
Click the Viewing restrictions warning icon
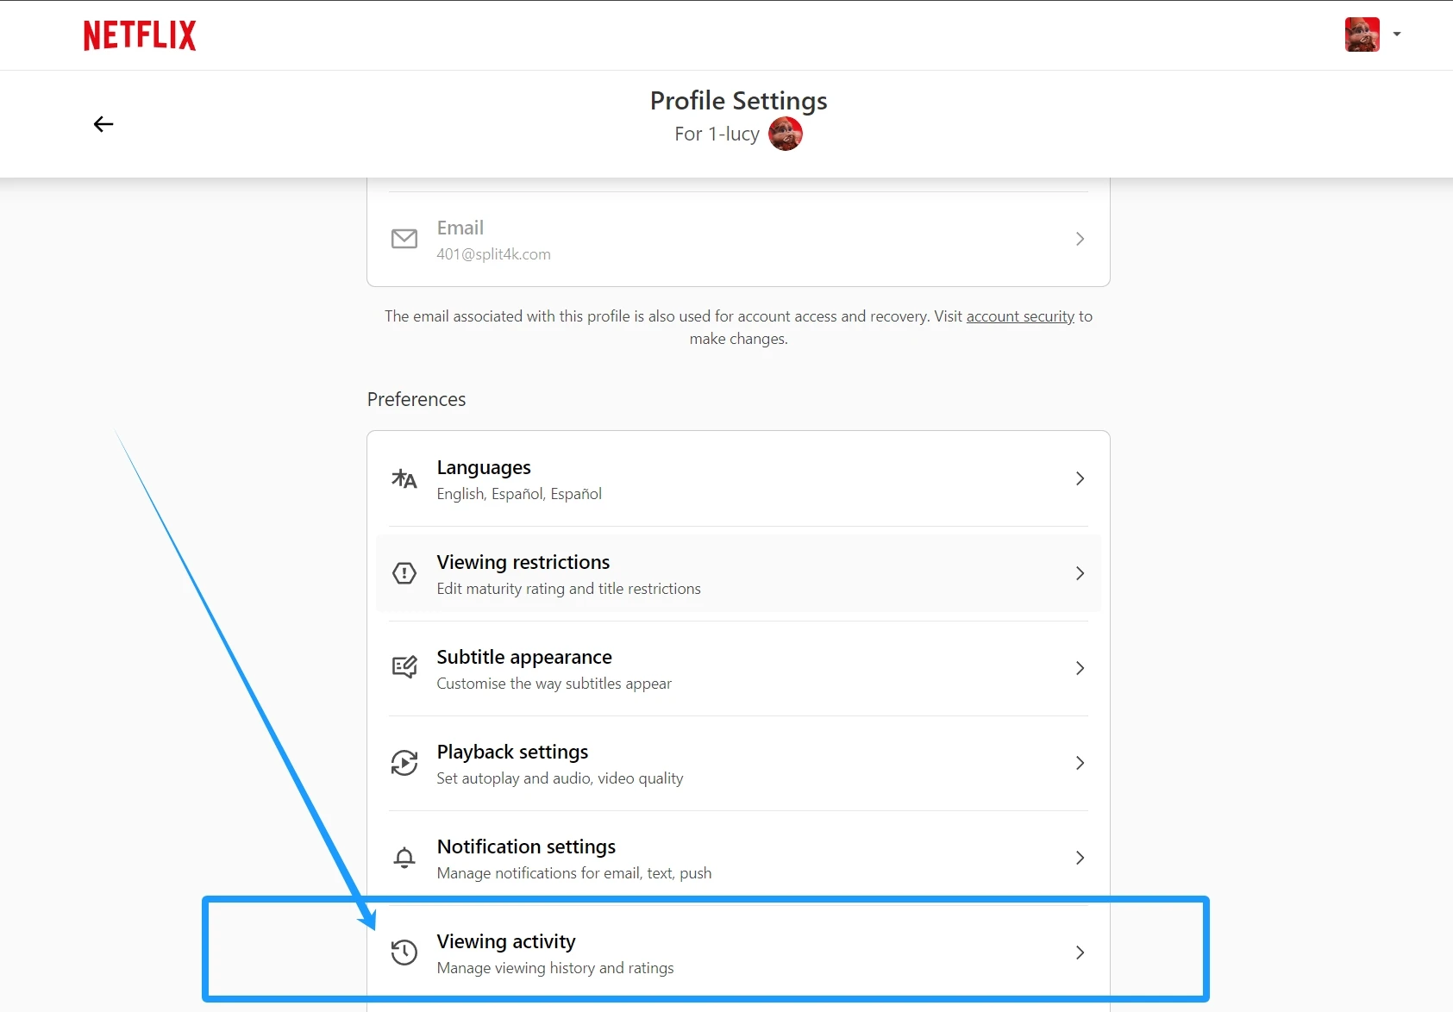[x=404, y=573]
